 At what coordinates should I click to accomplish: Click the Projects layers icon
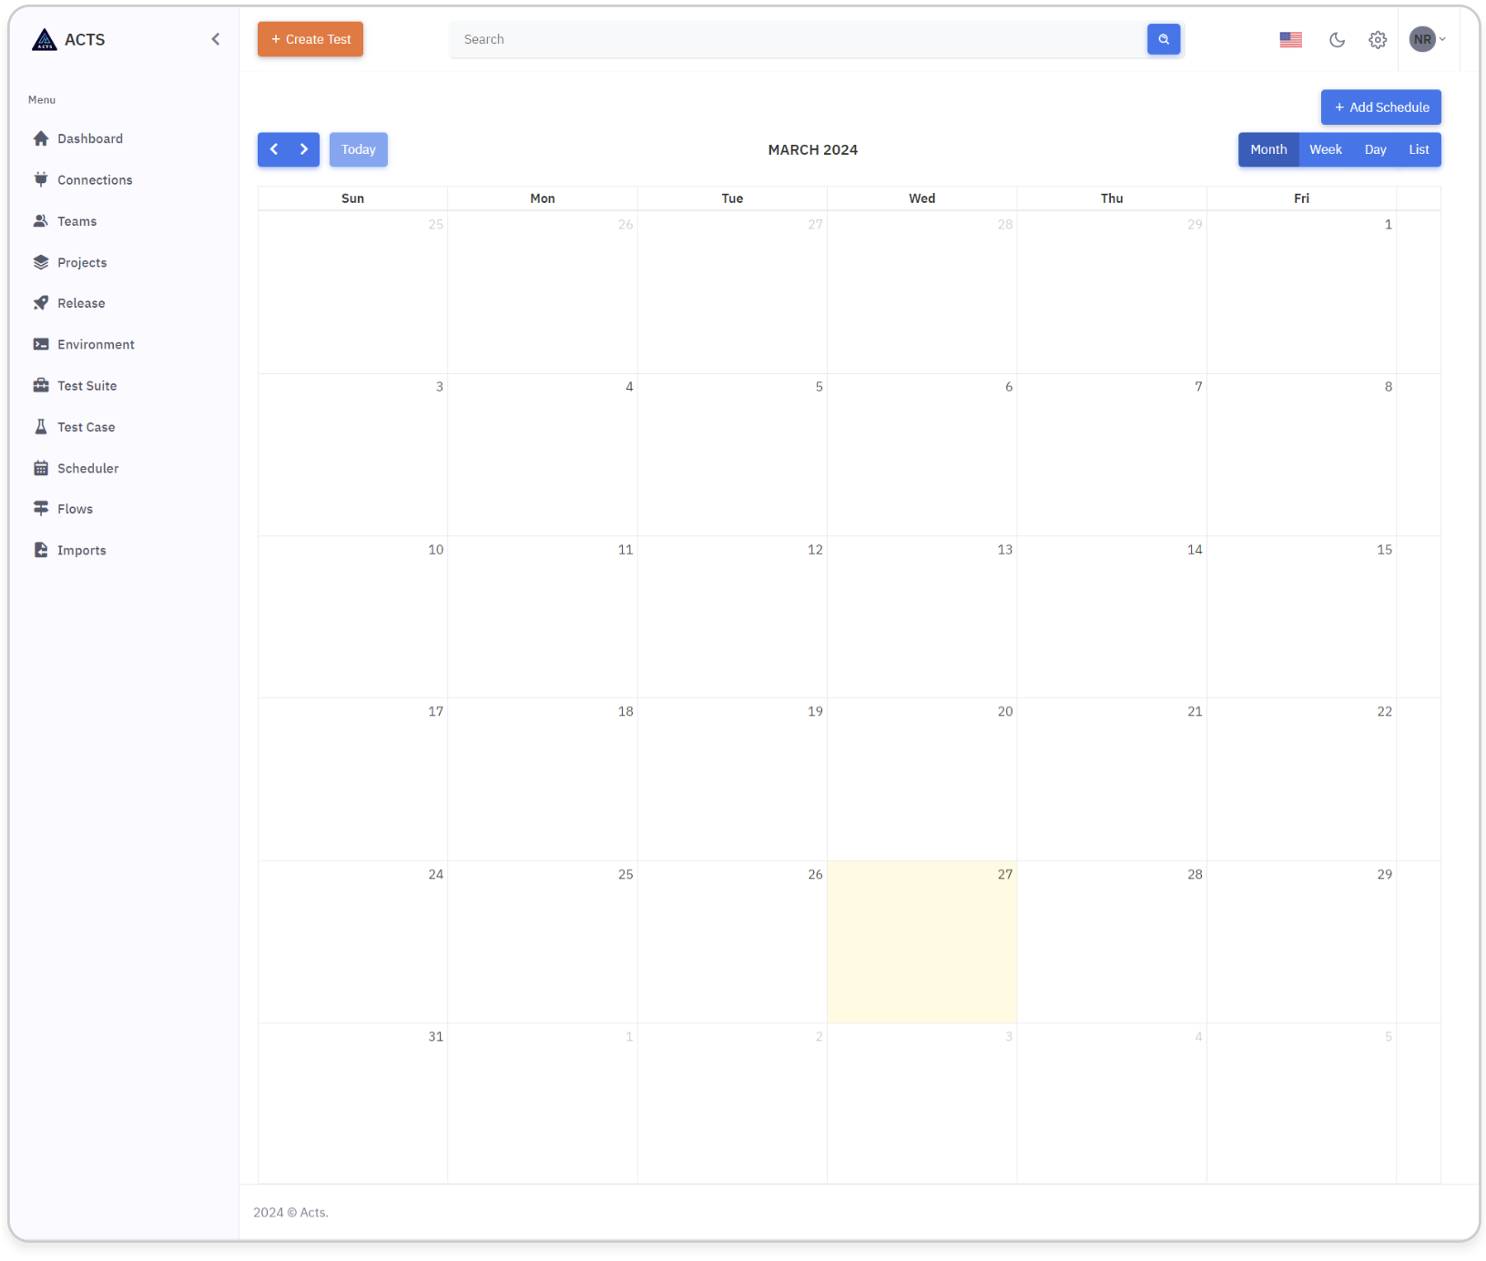point(41,262)
